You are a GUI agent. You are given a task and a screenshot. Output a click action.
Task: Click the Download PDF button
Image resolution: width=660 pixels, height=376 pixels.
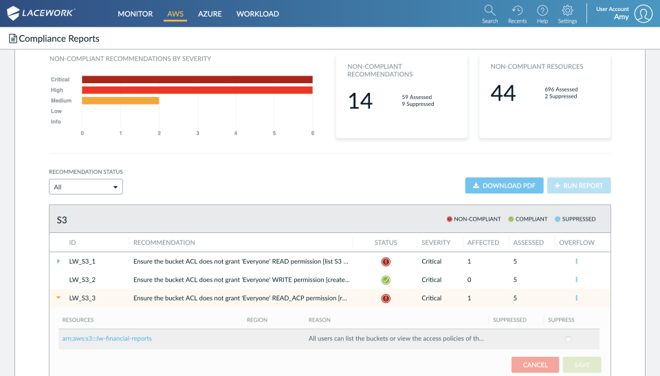[504, 186]
